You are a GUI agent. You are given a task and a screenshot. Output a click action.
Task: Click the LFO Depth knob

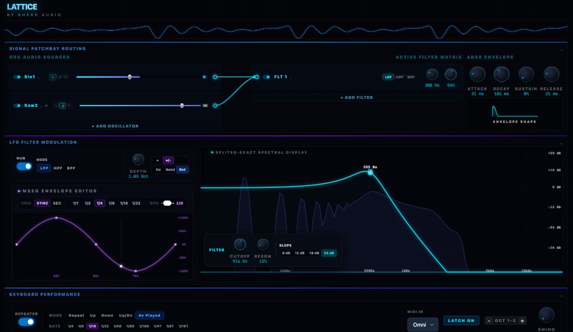coord(138,159)
